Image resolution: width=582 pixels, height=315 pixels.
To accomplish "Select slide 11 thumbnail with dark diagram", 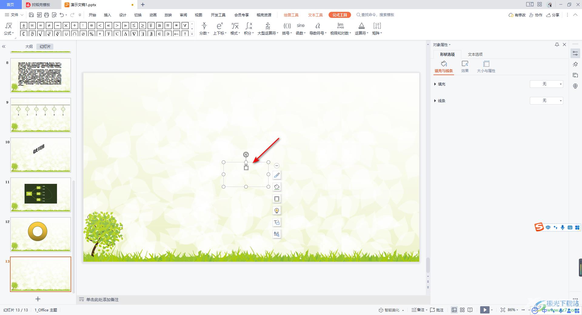I will [x=41, y=195].
